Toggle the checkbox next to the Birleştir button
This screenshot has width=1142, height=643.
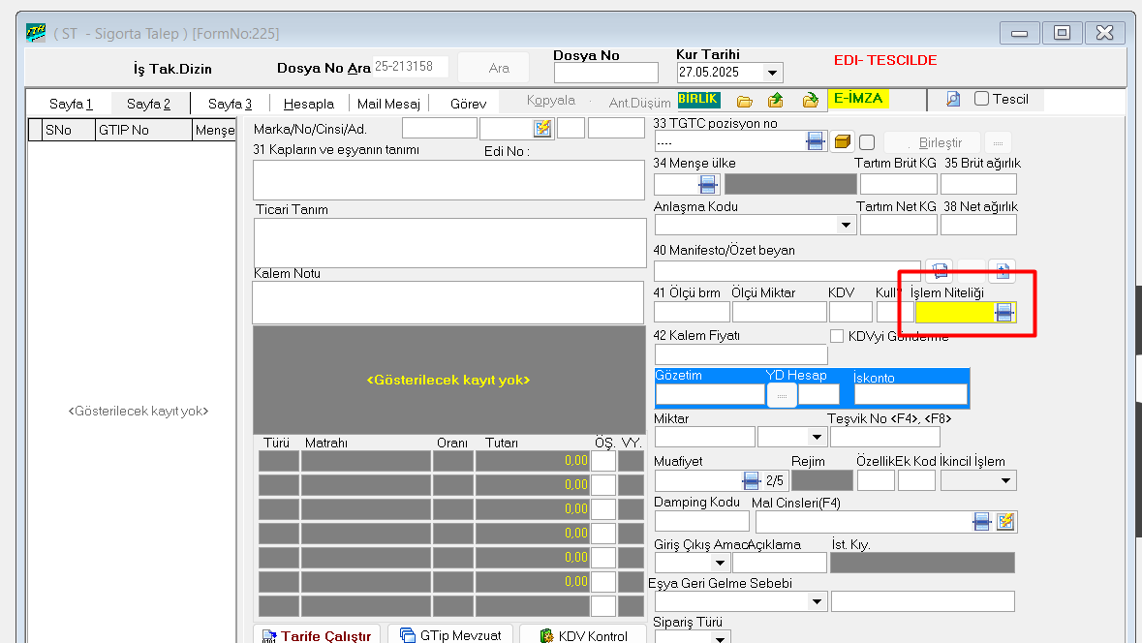coord(867,142)
